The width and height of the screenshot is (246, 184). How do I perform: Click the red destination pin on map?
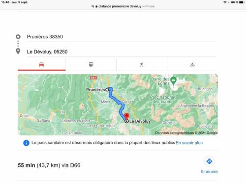coord(126,116)
